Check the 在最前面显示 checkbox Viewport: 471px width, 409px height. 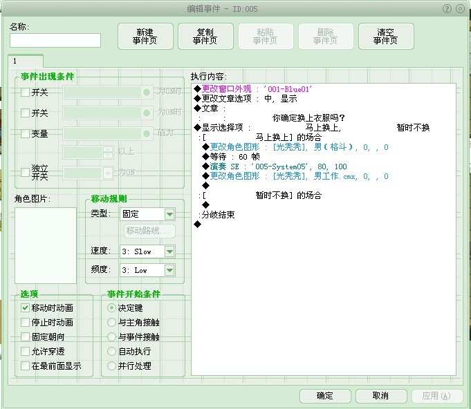click(25, 365)
